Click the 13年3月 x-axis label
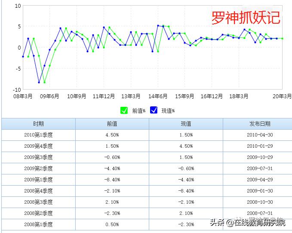Viewport: 292px width, 233px height. point(131,96)
